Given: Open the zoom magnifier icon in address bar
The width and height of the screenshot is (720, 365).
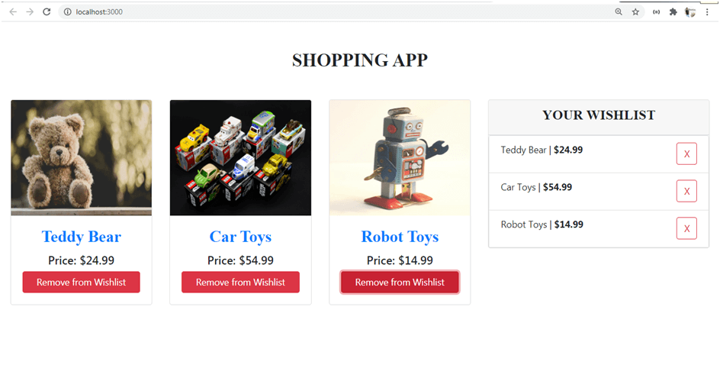Looking at the screenshot, I should click(619, 12).
